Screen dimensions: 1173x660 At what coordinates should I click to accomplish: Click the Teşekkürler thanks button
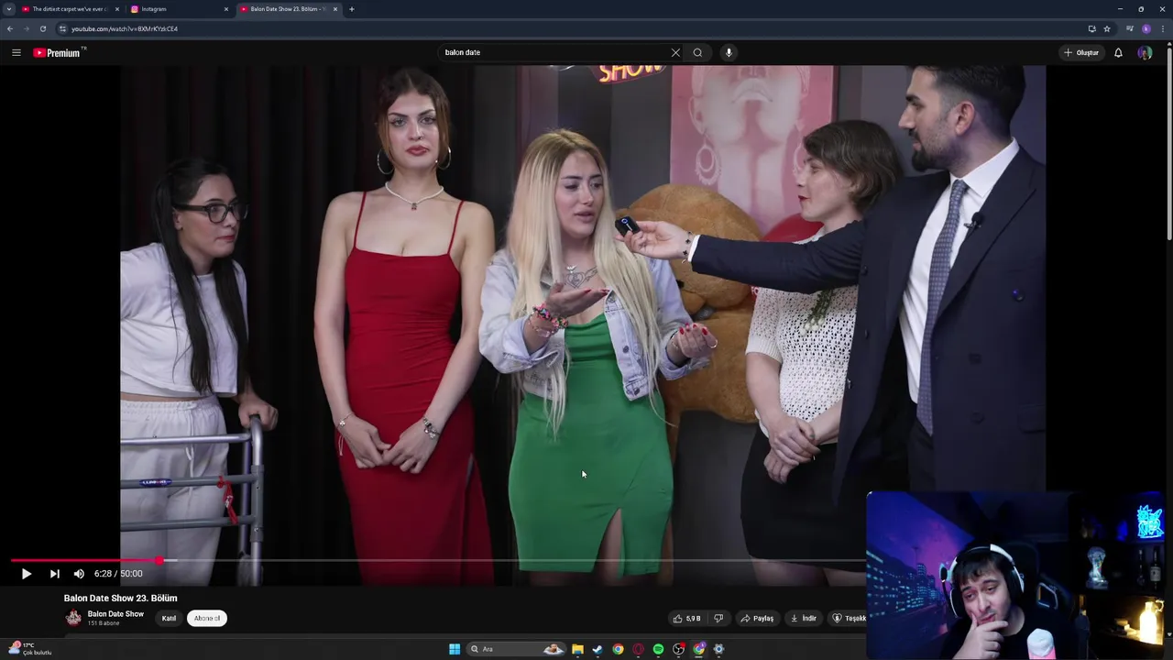click(848, 618)
